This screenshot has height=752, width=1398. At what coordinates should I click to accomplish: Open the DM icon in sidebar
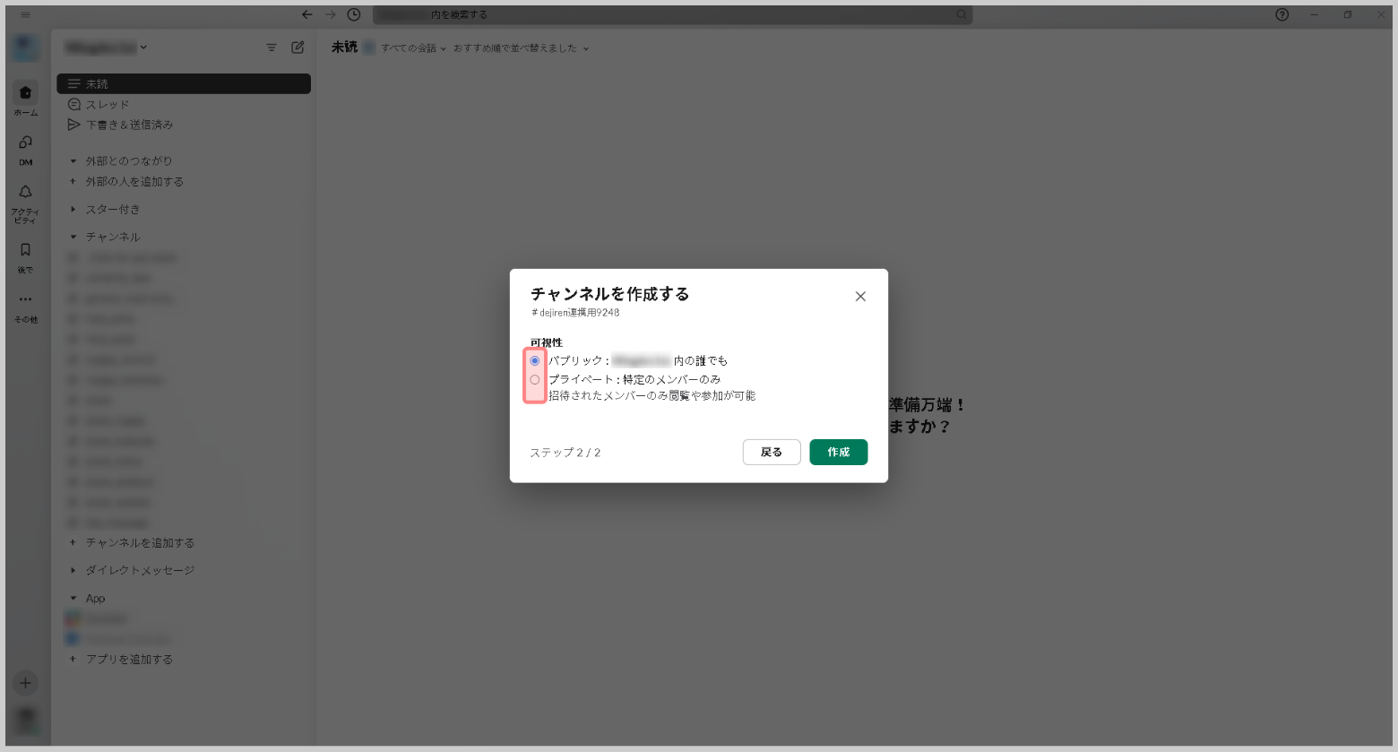coord(25,143)
